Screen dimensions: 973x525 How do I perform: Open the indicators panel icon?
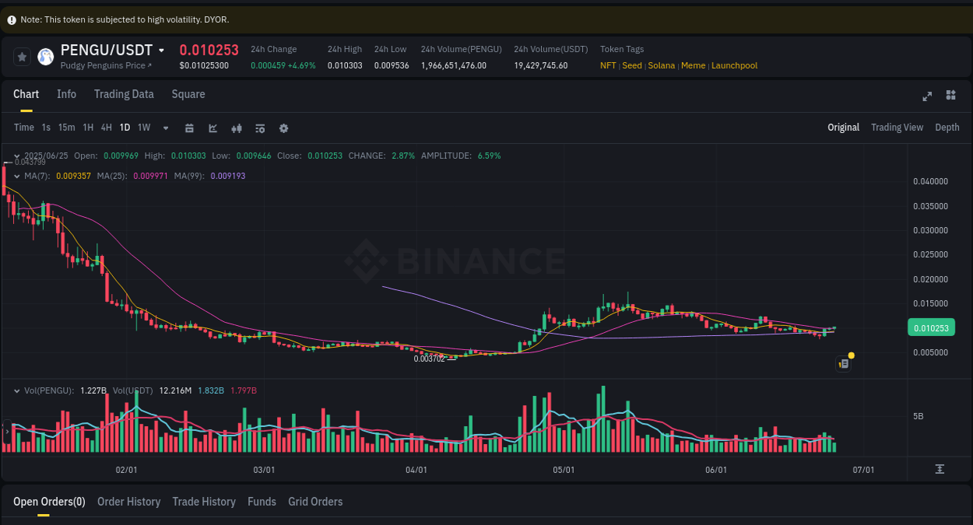click(x=260, y=128)
